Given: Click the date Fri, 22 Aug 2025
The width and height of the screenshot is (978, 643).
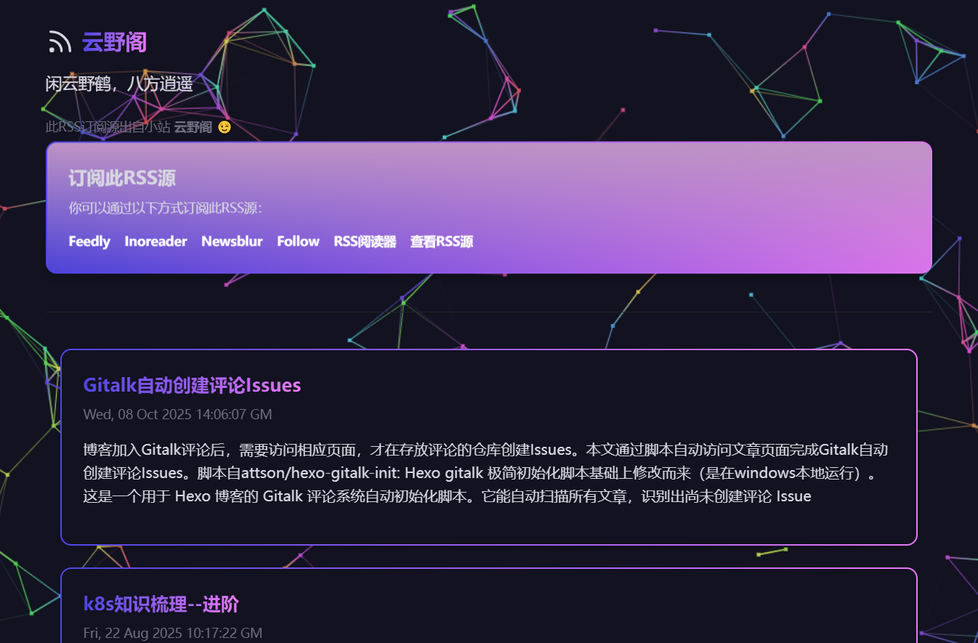Looking at the screenshot, I should point(172,633).
